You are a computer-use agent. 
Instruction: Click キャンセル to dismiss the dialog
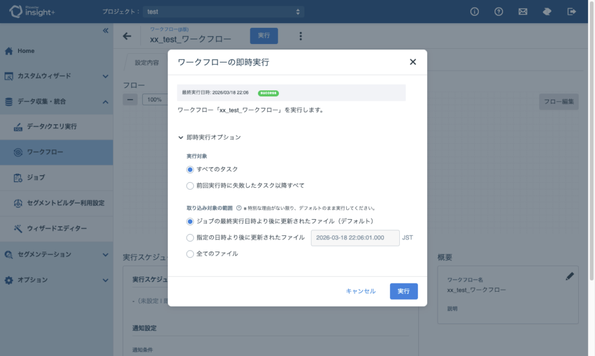pos(360,291)
